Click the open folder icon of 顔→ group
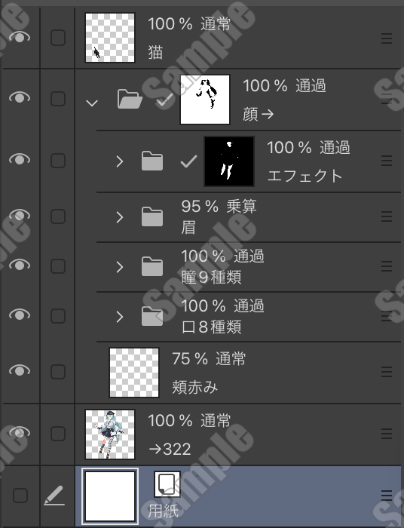The height and width of the screenshot is (528, 404). (130, 99)
